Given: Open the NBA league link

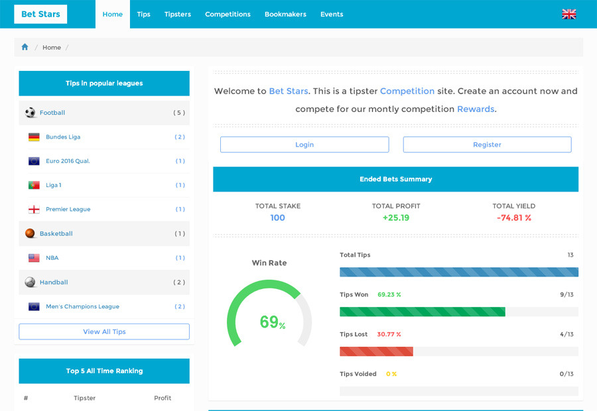Looking at the screenshot, I should 52,258.
